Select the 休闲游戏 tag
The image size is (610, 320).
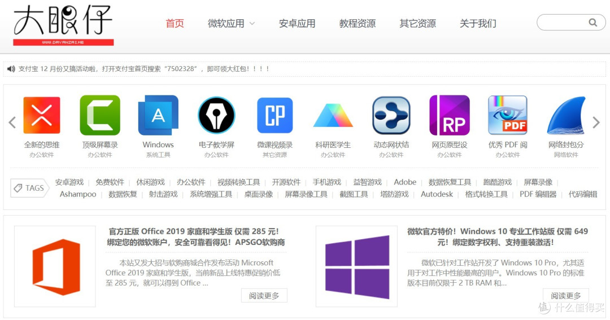151,182
